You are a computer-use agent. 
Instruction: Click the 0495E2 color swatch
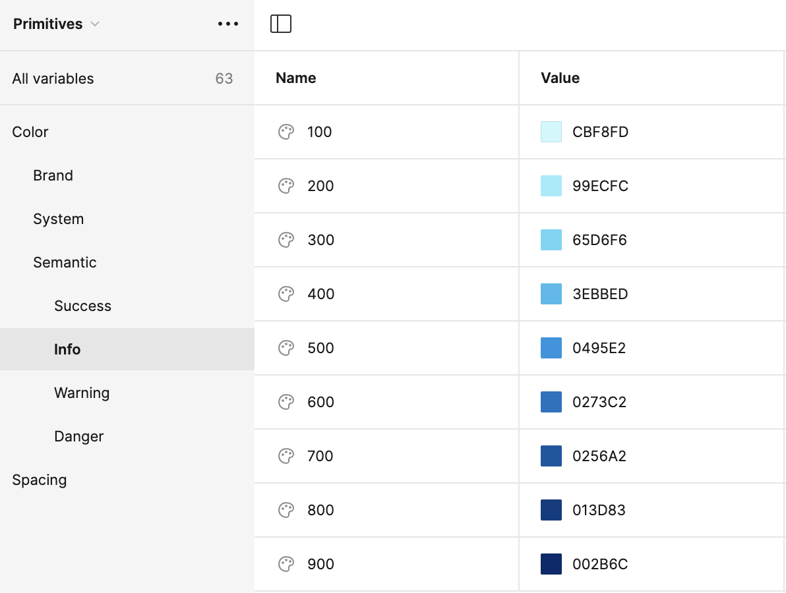click(551, 348)
